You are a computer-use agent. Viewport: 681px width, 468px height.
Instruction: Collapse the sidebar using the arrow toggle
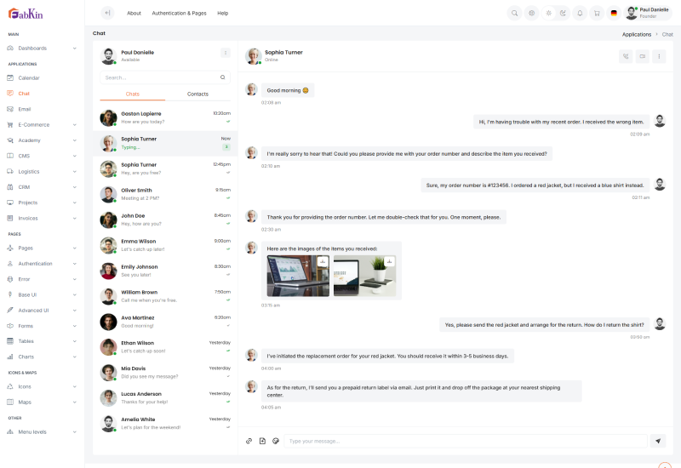click(106, 13)
